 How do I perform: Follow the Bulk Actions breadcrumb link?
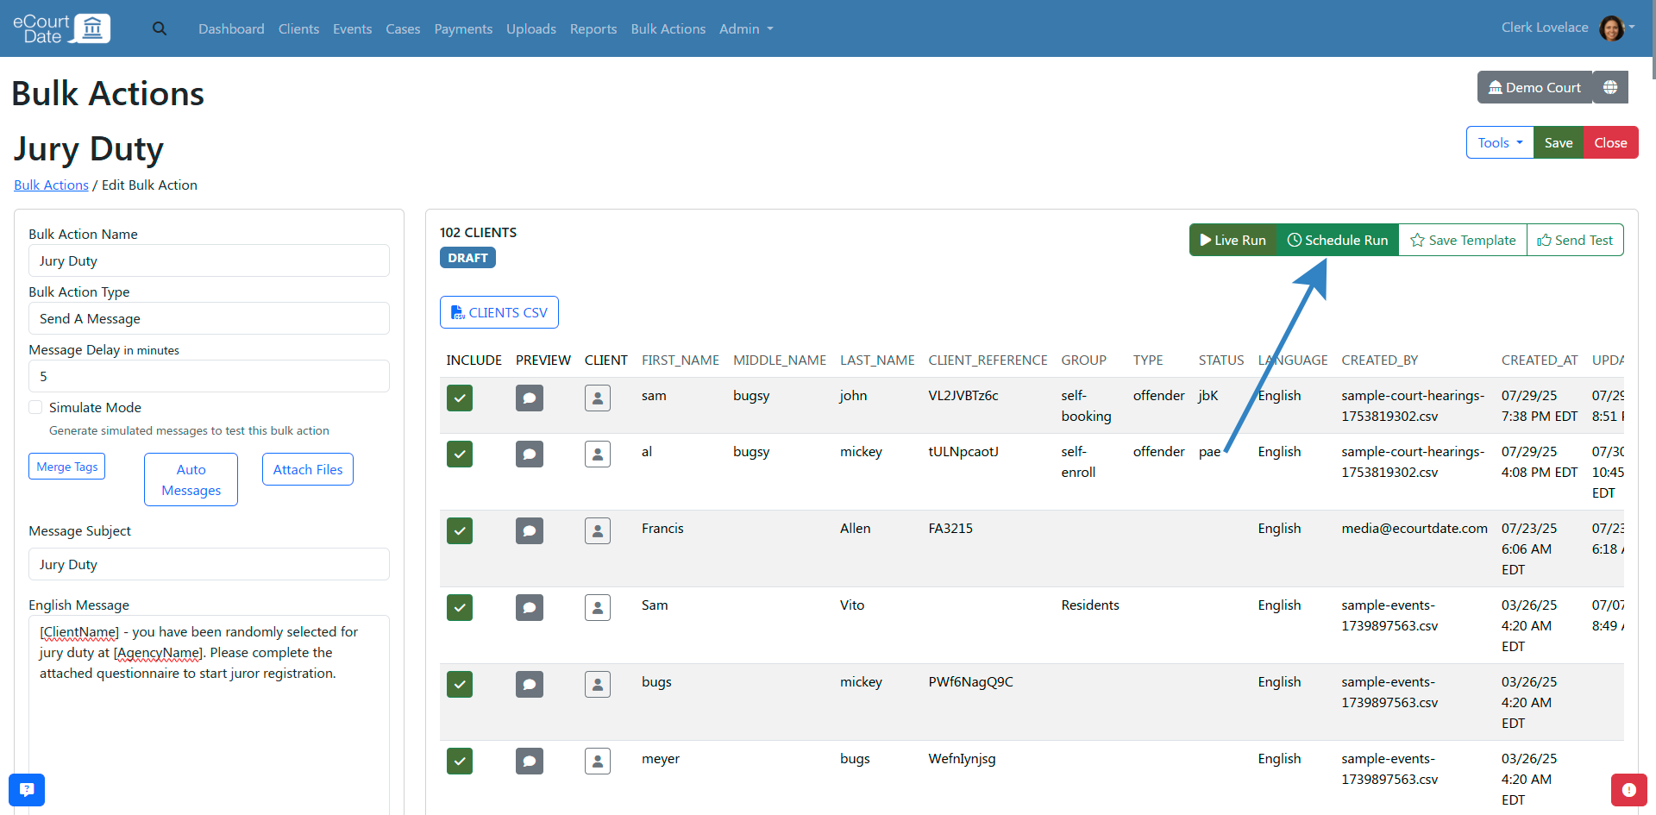pos(51,185)
